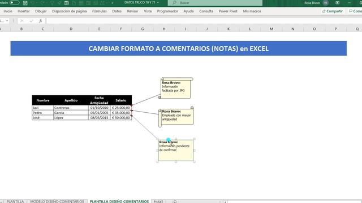Switch to the PLANTILLA sheet tab
The width and height of the screenshot is (362, 203).
click(x=15, y=201)
